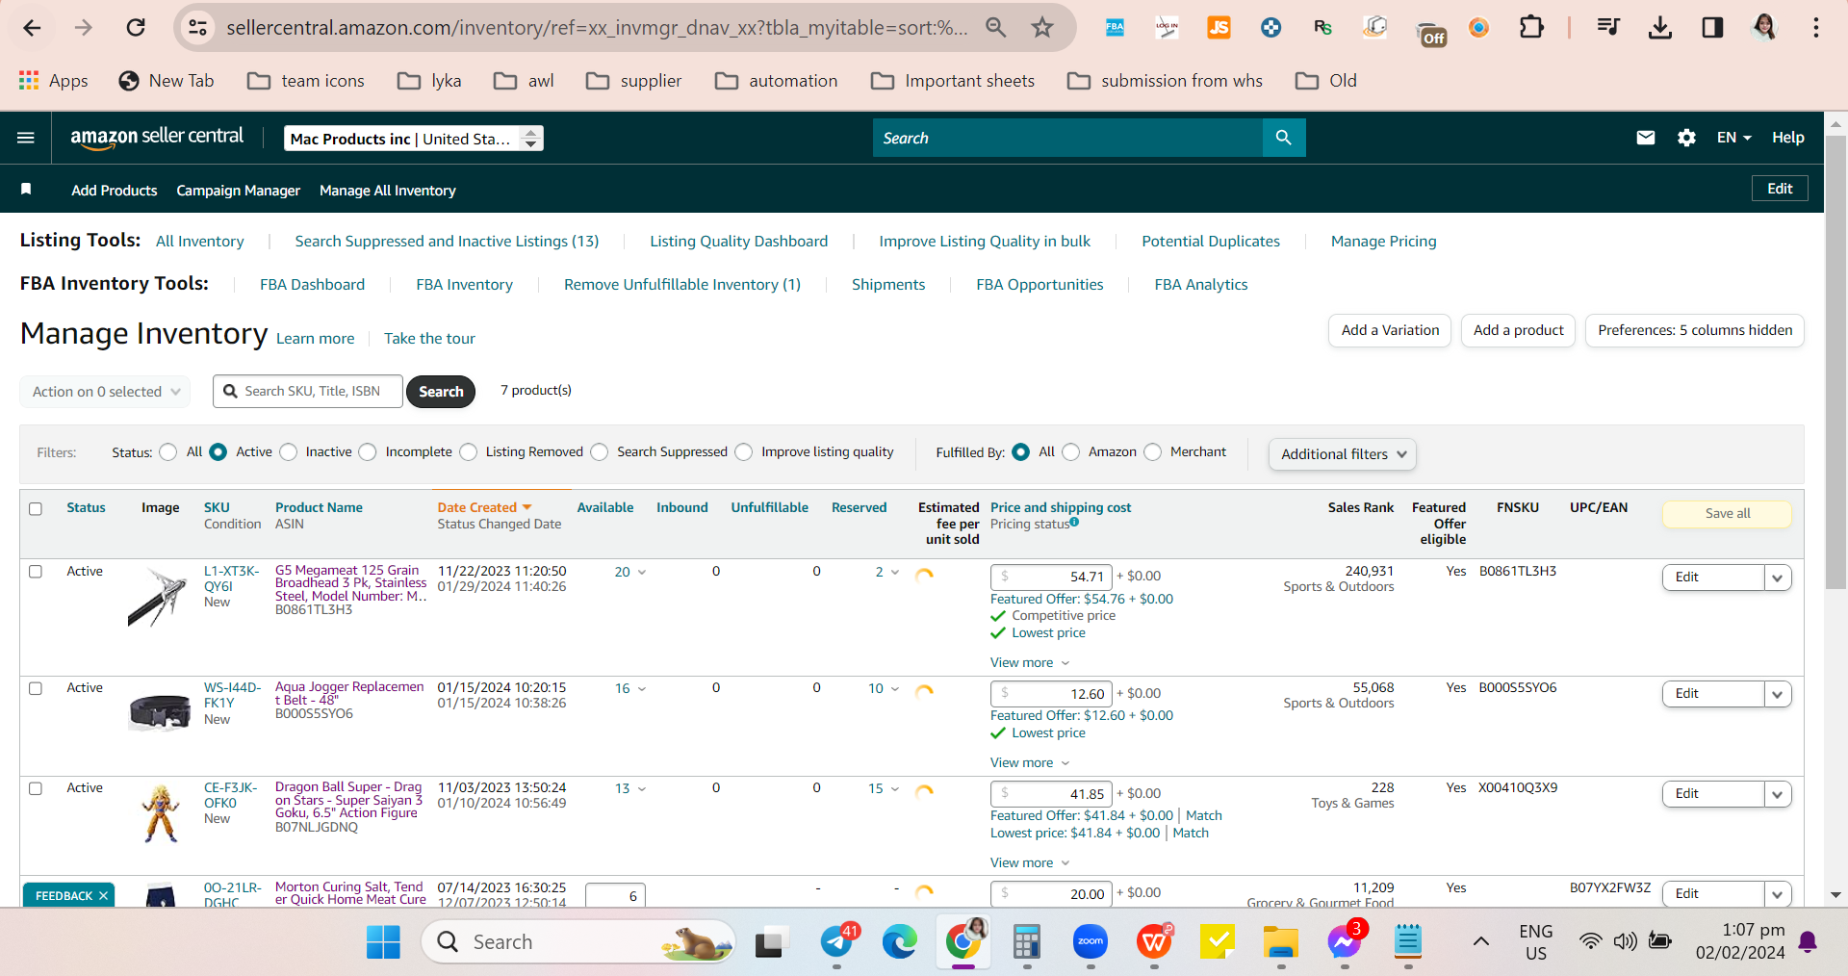
Task: Open the Seller Central hamburger menu
Action: coord(26,138)
